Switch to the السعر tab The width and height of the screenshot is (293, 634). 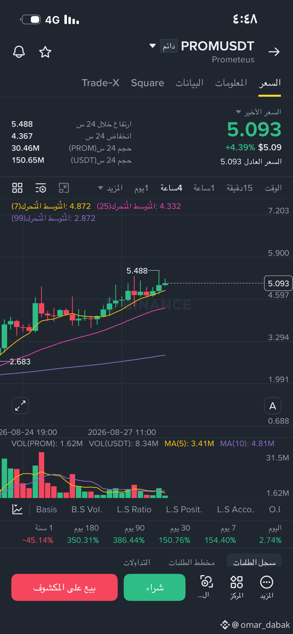tap(270, 83)
